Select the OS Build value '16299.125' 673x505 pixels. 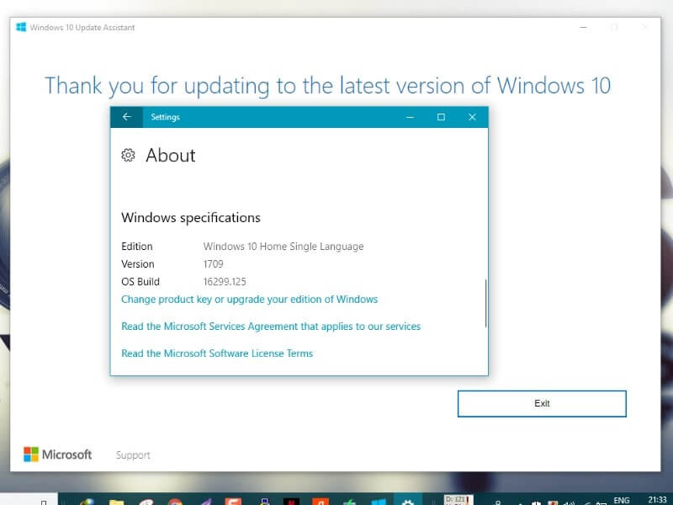tap(225, 282)
